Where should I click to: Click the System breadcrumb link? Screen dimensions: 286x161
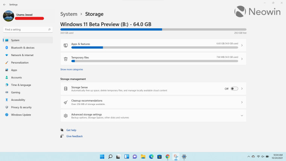(69, 14)
